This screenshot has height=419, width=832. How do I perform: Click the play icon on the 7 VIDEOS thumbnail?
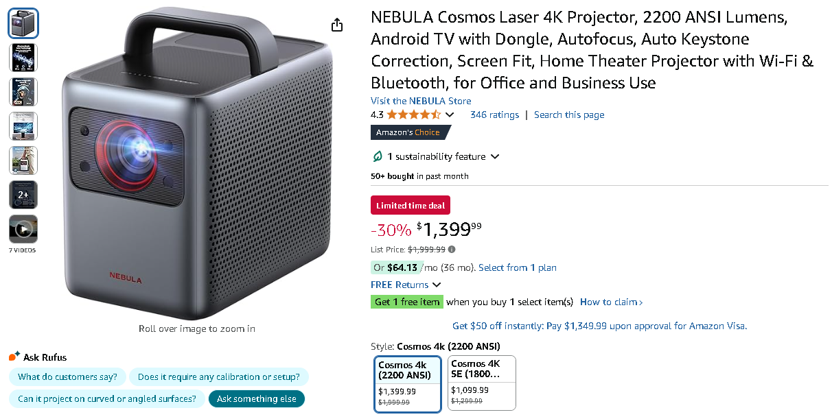click(x=23, y=228)
